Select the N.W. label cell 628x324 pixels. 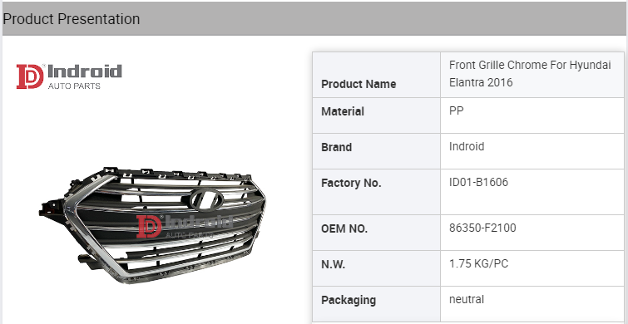(x=376, y=268)
